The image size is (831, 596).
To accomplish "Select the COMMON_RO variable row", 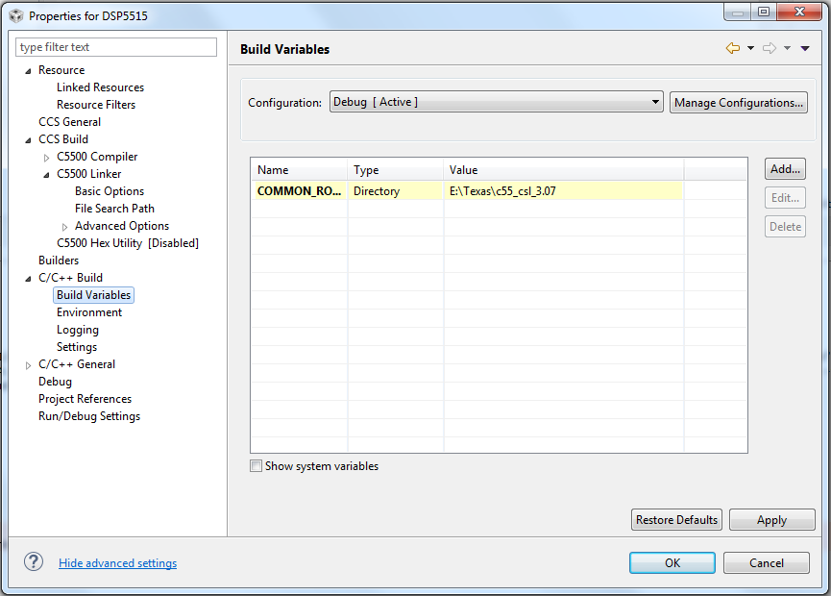I will pos(300,191).
